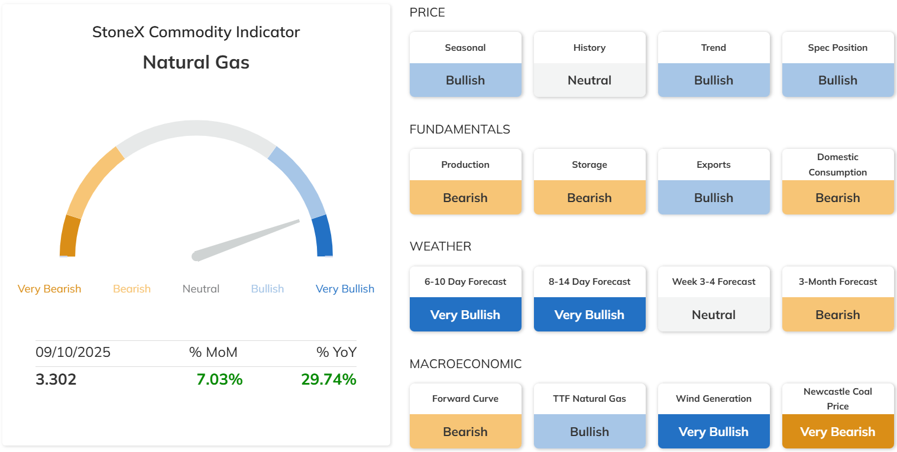Click the 8-14 Day Forecast card

point(590,298)
